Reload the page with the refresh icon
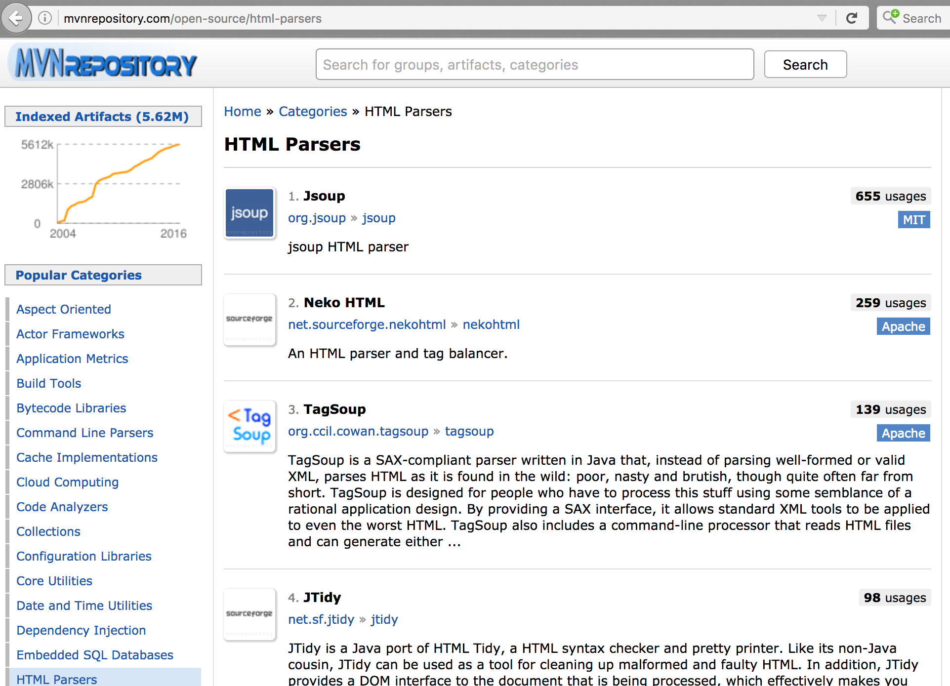This screenshot has height=686, width=950. 851,18
